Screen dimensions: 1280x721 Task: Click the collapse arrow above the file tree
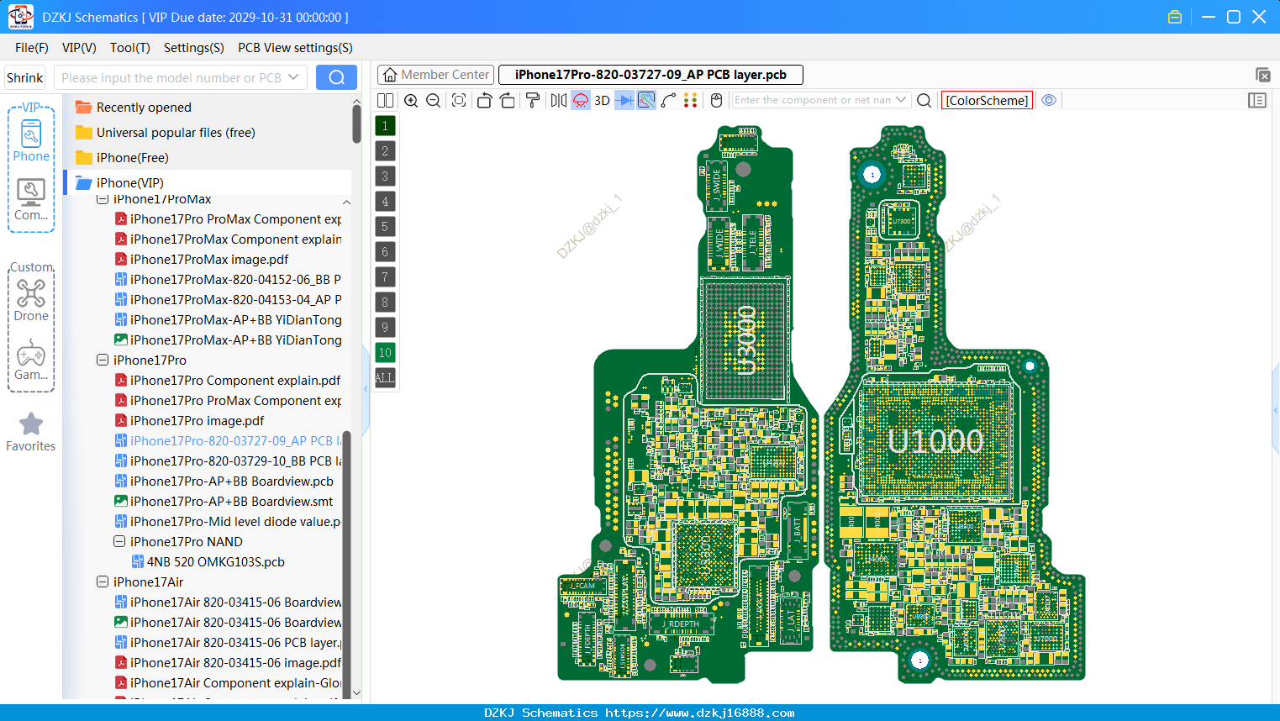tap(346, 203)
